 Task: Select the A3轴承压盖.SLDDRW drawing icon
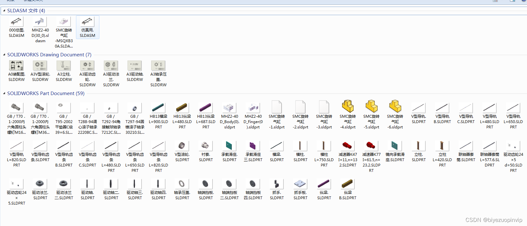[158, 65]
